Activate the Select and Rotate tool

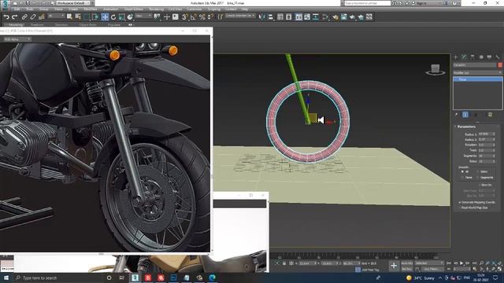[x=113, y=17]
